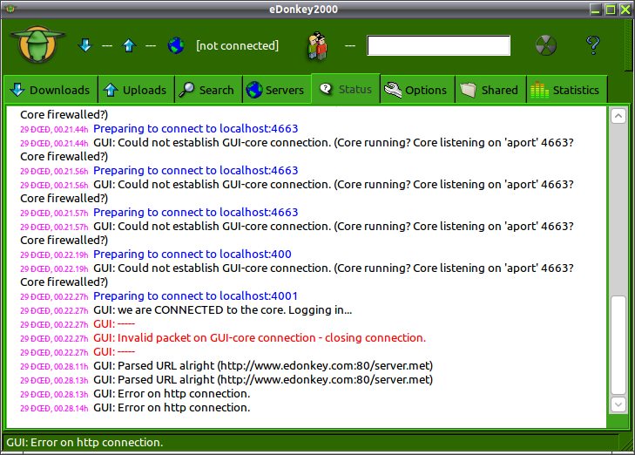Screen dimensions: 635x455
Task: Click the 00.28.13h 'Parsed URL alright' log line
Action: (x=263, y=380)
